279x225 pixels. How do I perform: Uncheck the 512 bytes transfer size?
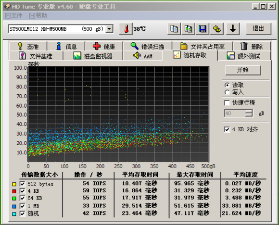[x=22, y=184]
